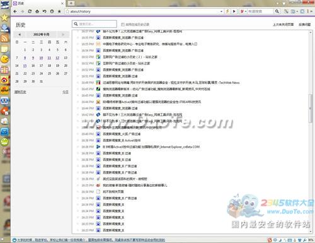This screenshot has height=243, width=315.
Task: Select calendar day 15
Action: tap(25, 66)
